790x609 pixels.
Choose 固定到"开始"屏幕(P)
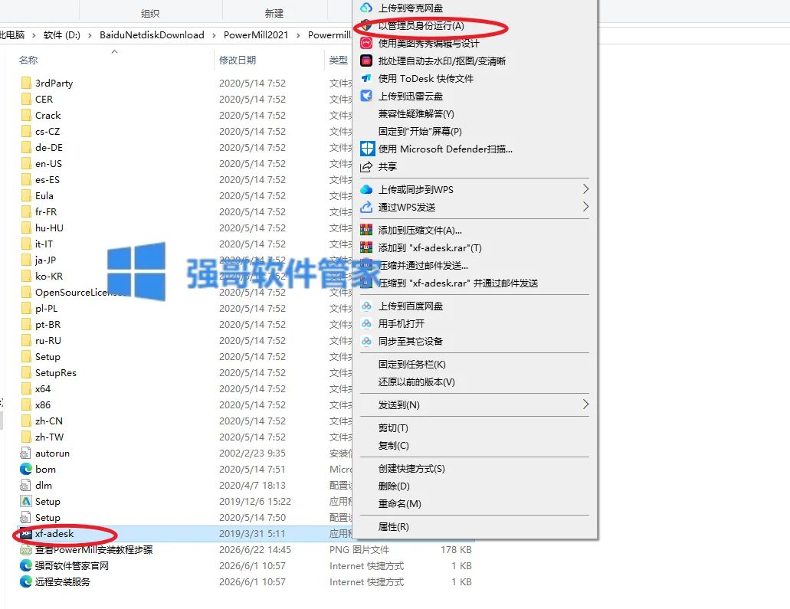(x=420, y=132)
